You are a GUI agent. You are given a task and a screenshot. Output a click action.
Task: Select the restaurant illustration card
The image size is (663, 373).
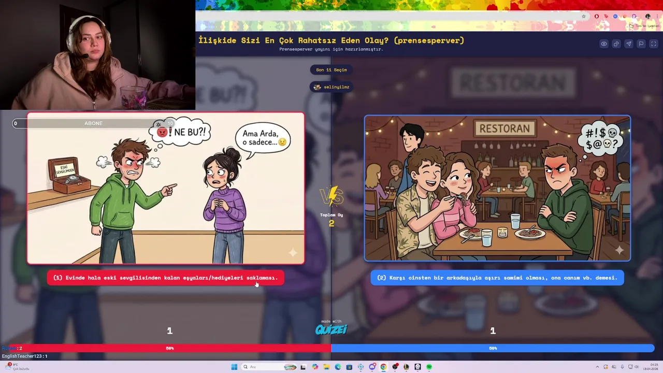[x=497, y=188]
